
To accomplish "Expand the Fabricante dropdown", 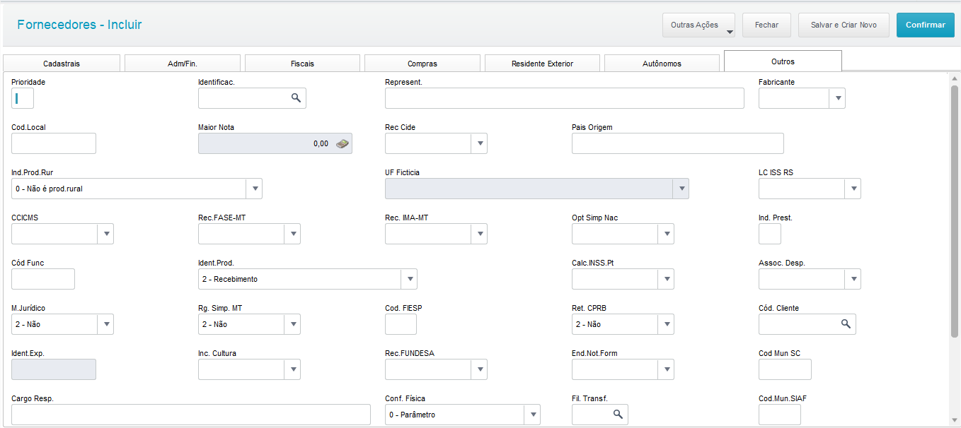I will coord(837,98).
